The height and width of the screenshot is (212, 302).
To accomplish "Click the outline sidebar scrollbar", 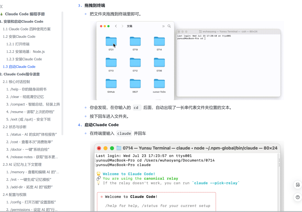I will pyautogui.click(x=62, y=73).
